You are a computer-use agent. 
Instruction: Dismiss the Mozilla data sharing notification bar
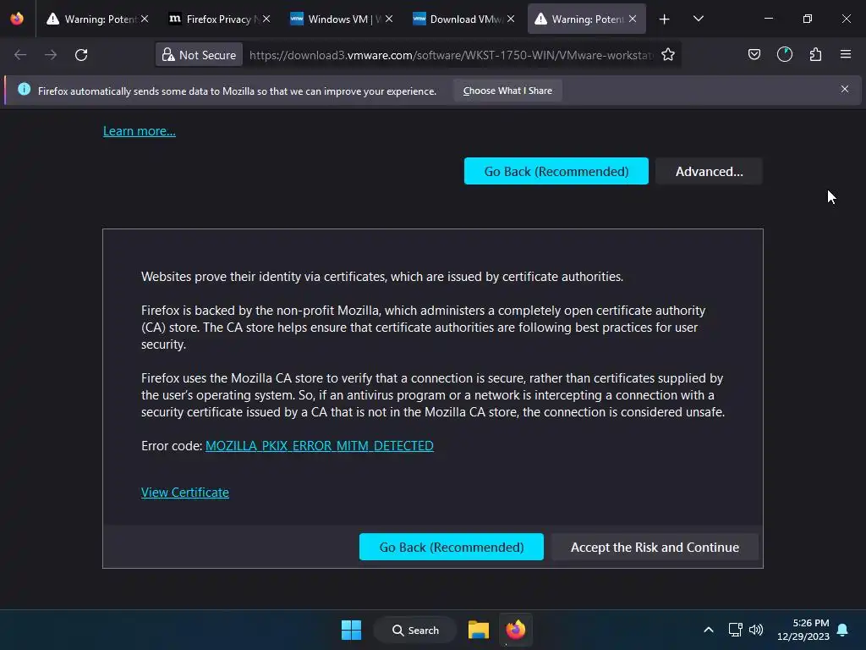click(x=845, y=89)
